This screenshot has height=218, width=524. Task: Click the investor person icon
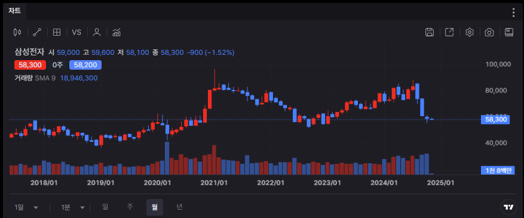tap(97, 32)
